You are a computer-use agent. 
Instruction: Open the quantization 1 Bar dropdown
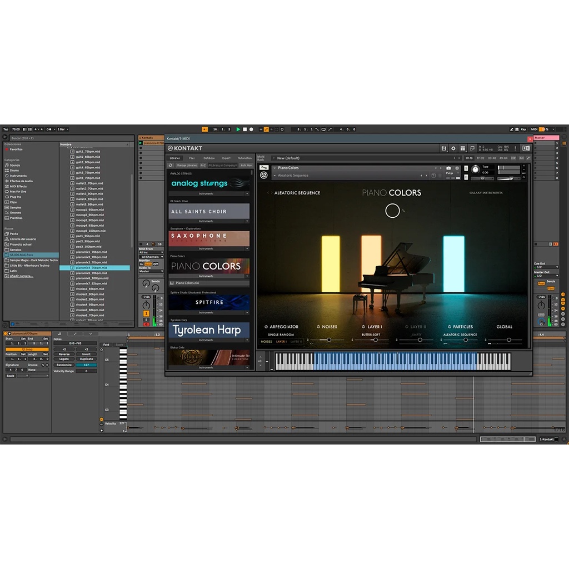[62, 129]
